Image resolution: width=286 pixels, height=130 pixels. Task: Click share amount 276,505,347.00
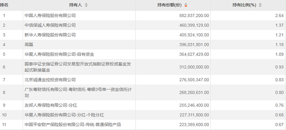click(194, 80)
